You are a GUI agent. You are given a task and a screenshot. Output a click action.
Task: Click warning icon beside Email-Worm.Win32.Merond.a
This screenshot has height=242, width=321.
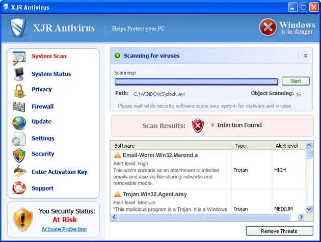[x=117, y=155]
